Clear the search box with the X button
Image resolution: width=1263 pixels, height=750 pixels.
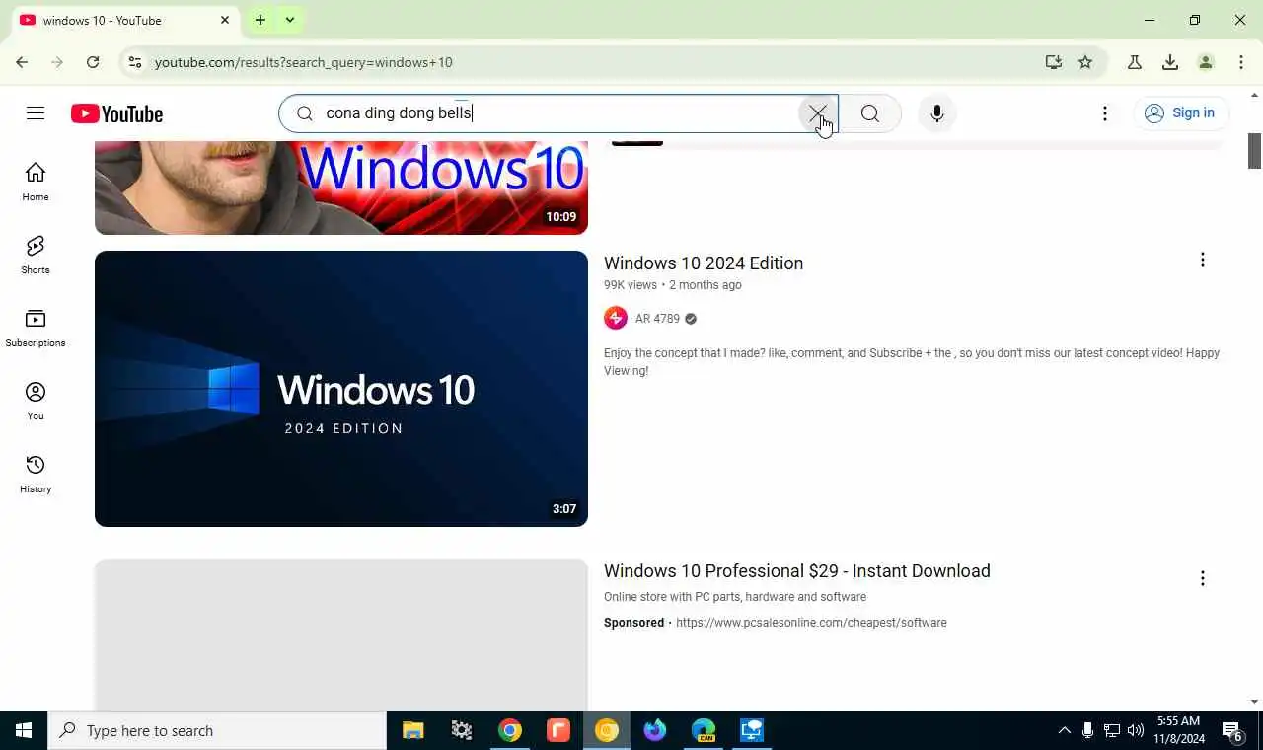pos(818,113)
